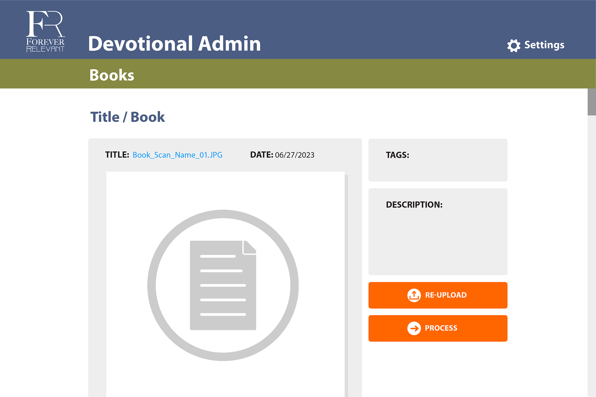Screen dimensions: 596x397
Task: Open the Settings text link
Action: click(544, 45)
